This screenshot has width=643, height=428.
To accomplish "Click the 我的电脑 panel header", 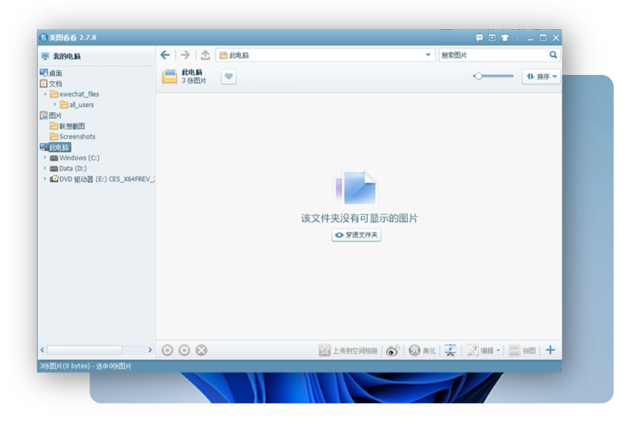I will point(66,56).
